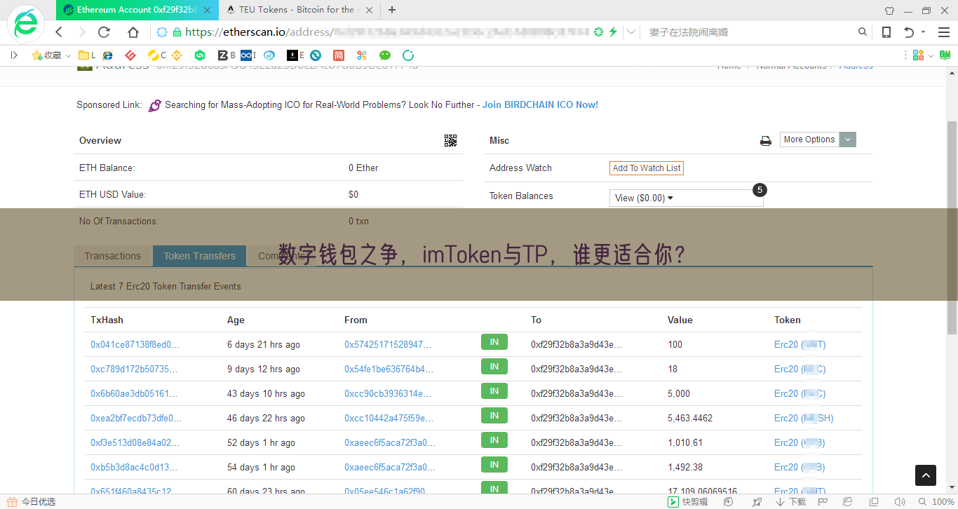Select the Transactions tab
The image size is (958, 509).
point(113,256)
